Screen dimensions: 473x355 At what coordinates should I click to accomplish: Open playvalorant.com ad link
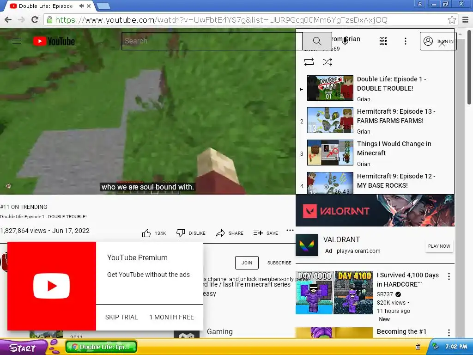coord(358,251)
